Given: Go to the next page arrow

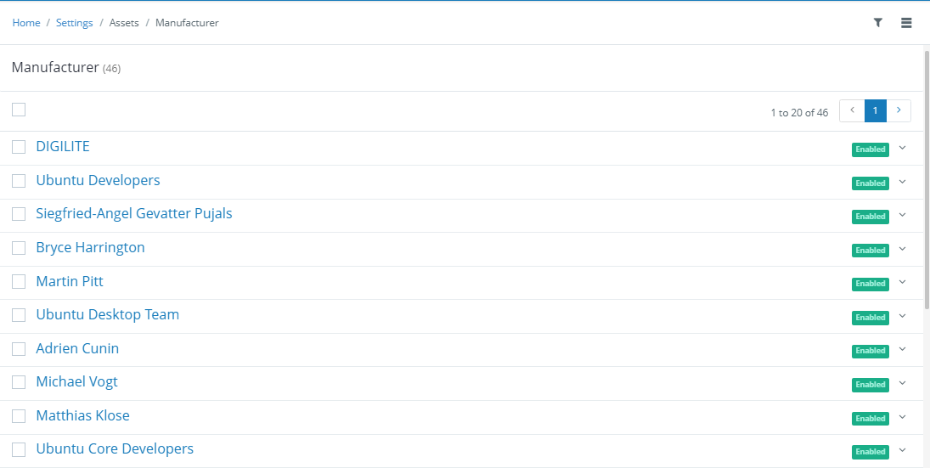Looking at the screenshot, I should click(x=899, y=110).
